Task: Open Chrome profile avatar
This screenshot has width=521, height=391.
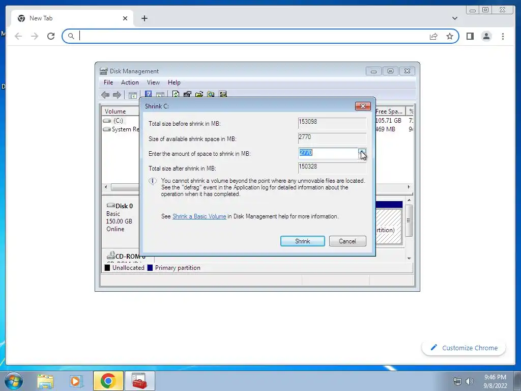Action: [486, 36]
